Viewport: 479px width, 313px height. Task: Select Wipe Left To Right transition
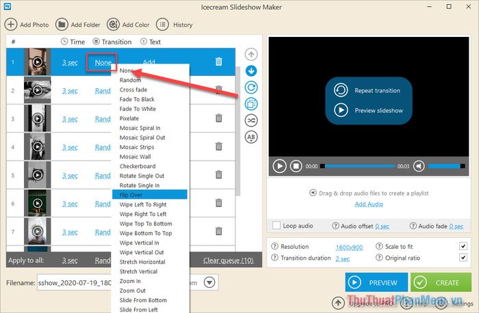[150, 204]
